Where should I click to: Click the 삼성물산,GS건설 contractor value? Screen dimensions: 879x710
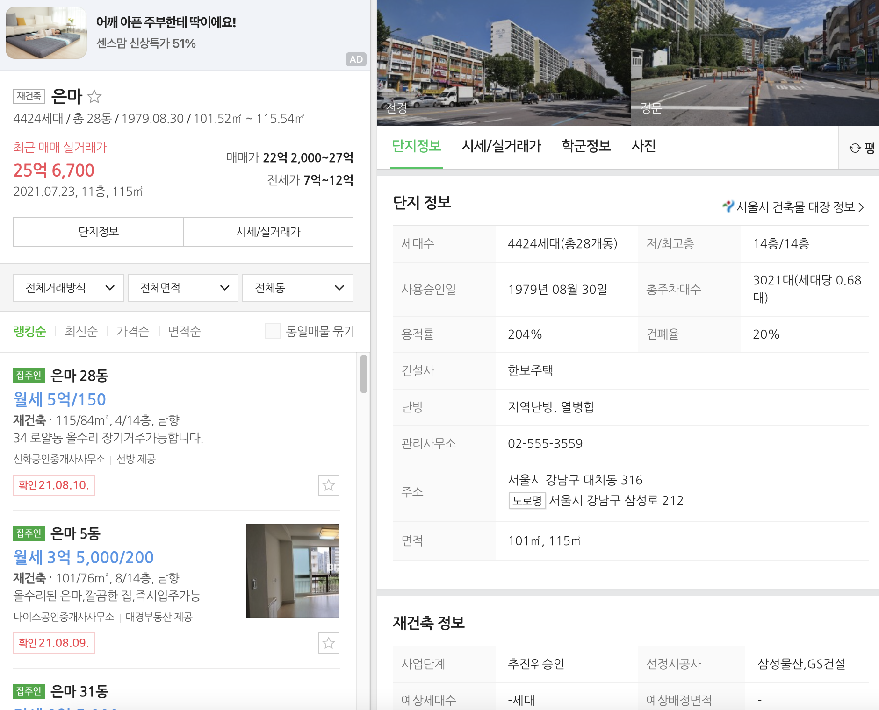pyautogui.click(x=801, y=664)
